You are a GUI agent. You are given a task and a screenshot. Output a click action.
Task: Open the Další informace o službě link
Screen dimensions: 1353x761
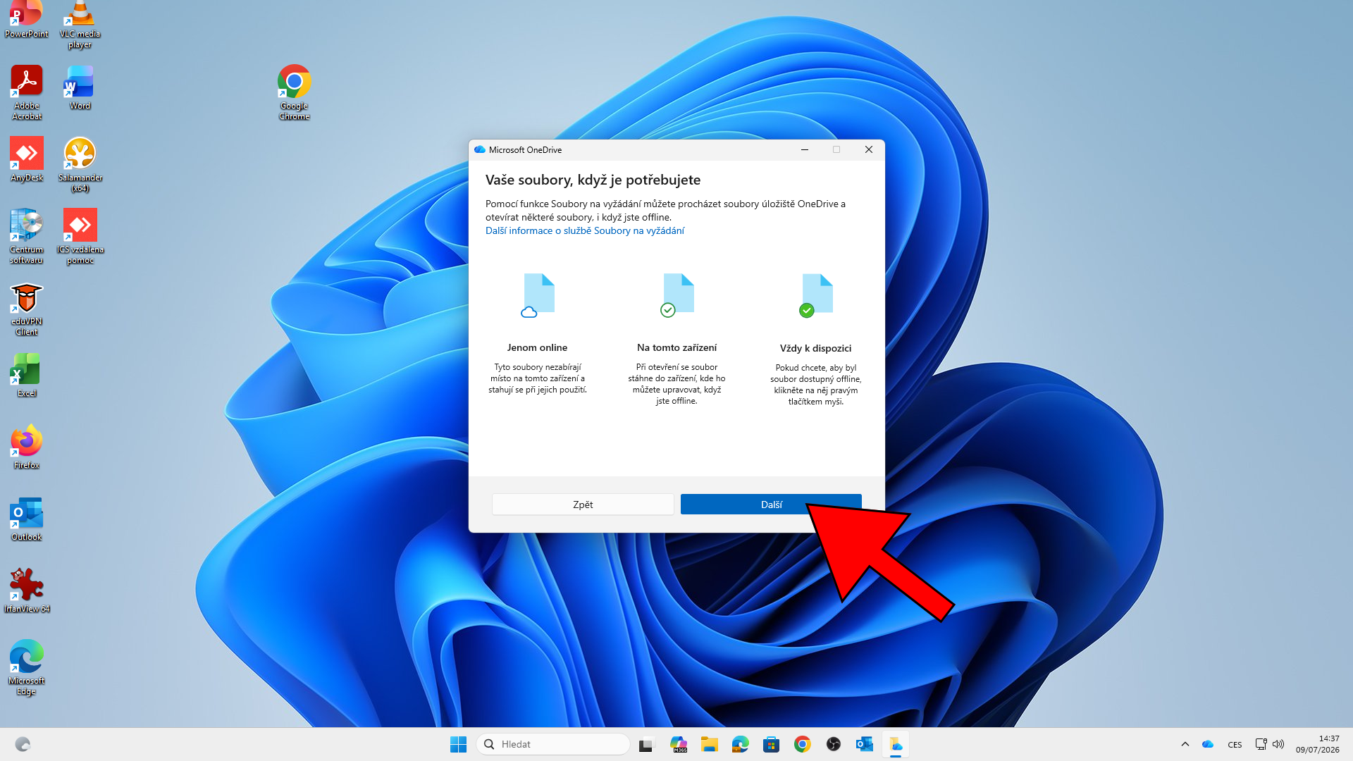(585, 230)
